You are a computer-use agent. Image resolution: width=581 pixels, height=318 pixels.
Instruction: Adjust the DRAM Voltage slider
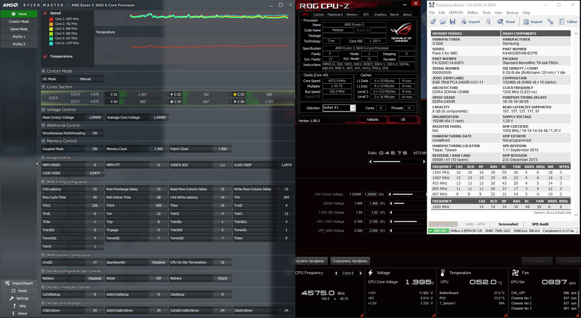tap(407, 203)
